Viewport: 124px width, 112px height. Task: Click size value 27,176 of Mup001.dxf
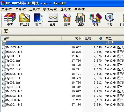(76, 104)
